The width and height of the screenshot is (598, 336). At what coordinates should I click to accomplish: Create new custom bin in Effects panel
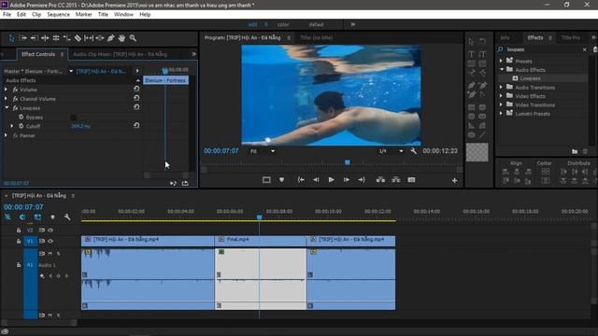pos(575,151)
